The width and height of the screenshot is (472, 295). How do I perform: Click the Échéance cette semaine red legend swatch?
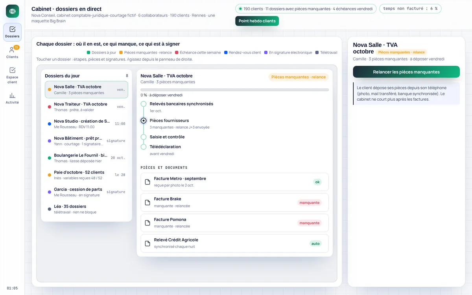click(177, 52)
